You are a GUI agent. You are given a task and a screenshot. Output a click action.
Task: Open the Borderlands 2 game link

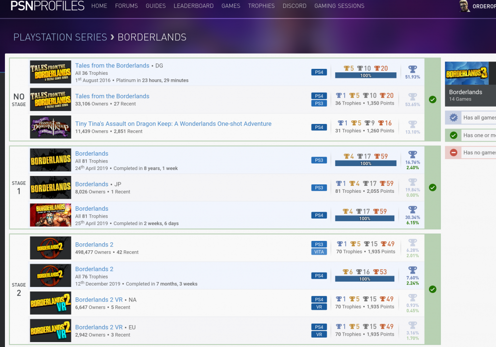pyautogui.click(x=94, y=244)
